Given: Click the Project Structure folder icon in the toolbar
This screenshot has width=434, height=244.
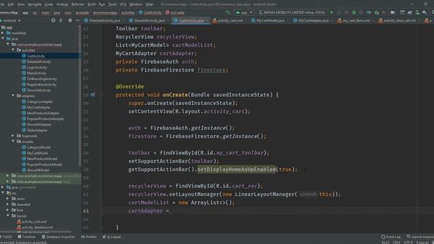Looking at the screenshot, I should pos(393,12).
